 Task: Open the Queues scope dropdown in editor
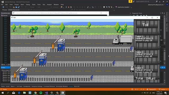point(5,16)
